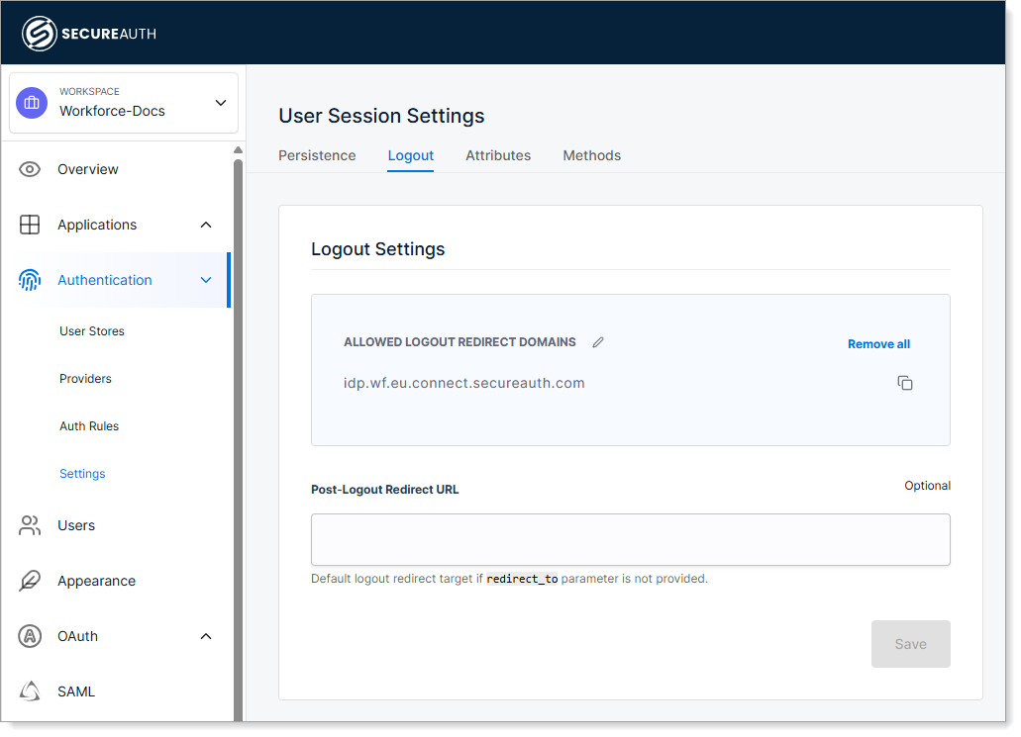Viewport: 1021px width, 737px height.
Task: Open the Attributes tab
Action: [x=498, y=155]
